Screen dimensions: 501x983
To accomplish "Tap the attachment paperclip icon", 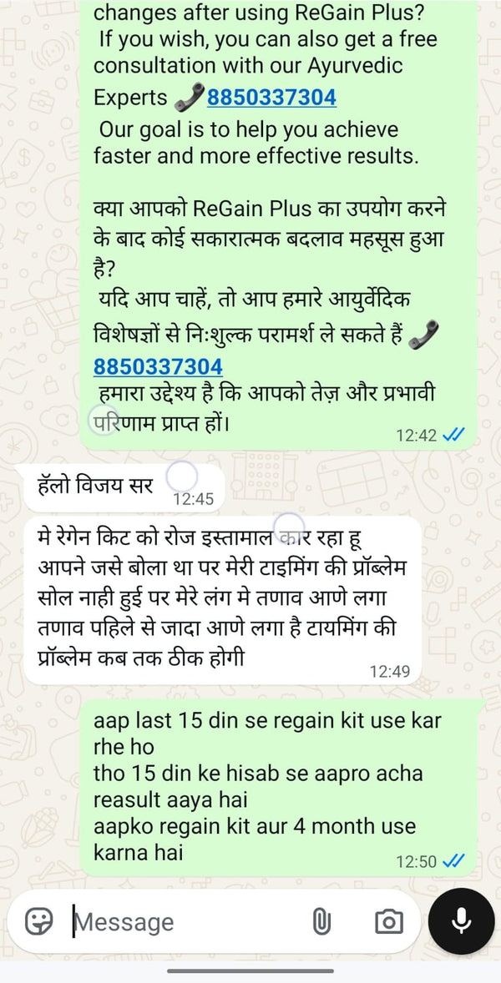I will (x=321, y=921).
